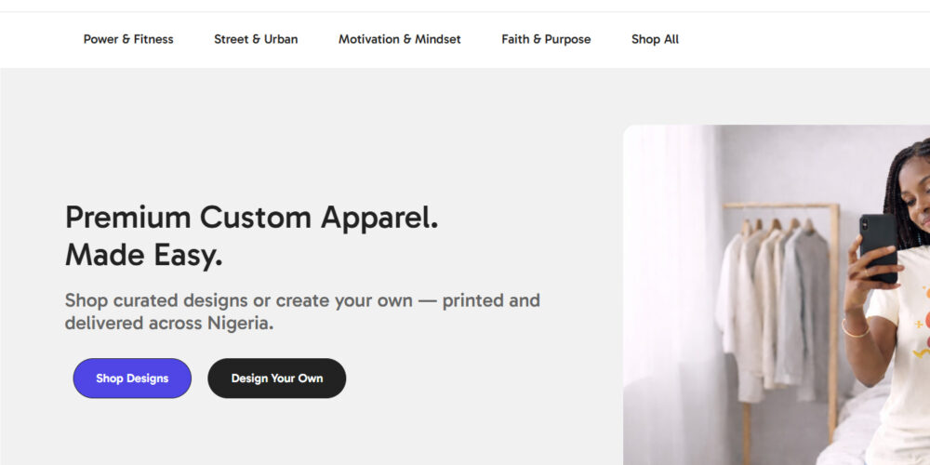Screen dimensions: 930x465
Task: Click the Made Easy heading line
Action: pyautogui.click(x=143, y=255)
